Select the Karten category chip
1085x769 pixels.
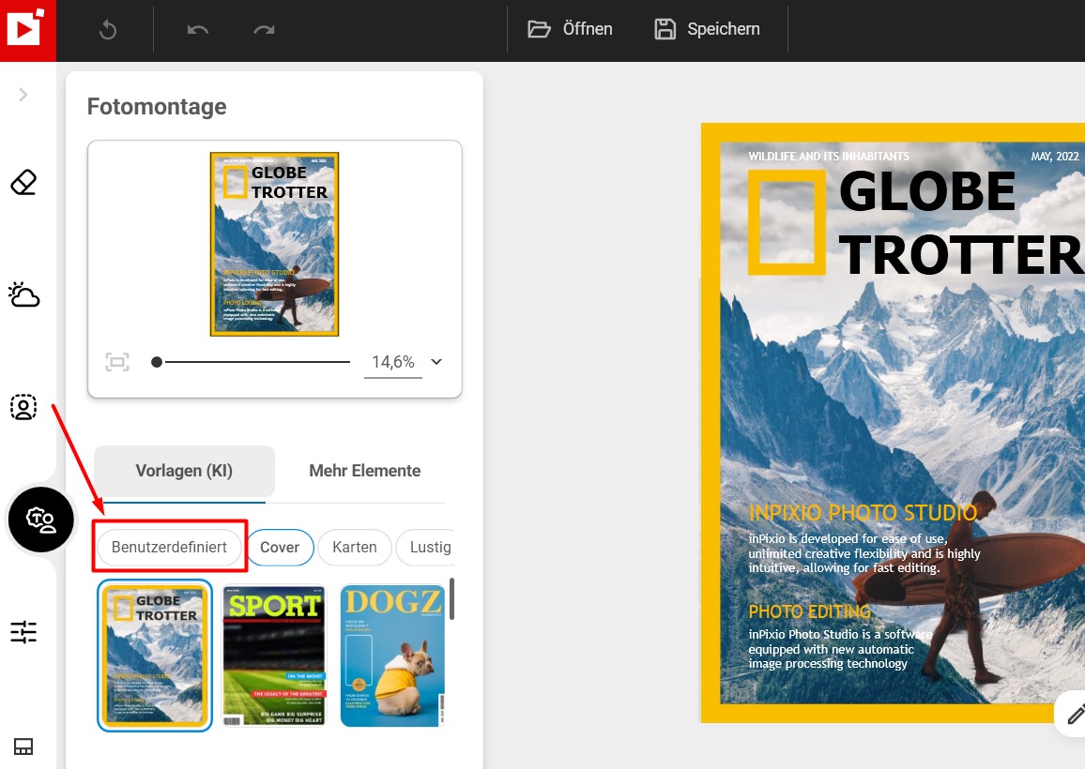point(354,547)
